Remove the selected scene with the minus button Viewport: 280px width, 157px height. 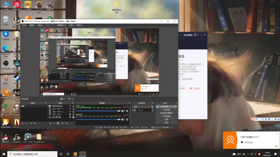tap(26, 123)
